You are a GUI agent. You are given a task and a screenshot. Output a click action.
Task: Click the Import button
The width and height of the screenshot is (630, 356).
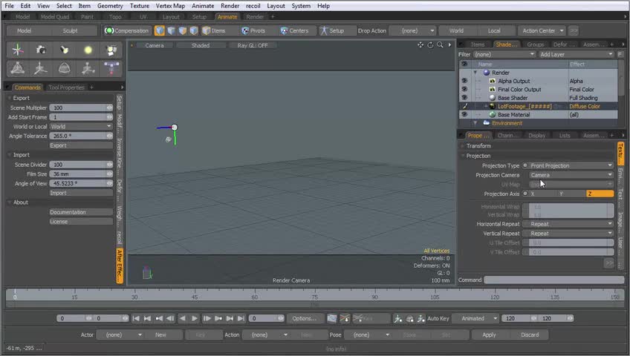coord(81,193)
